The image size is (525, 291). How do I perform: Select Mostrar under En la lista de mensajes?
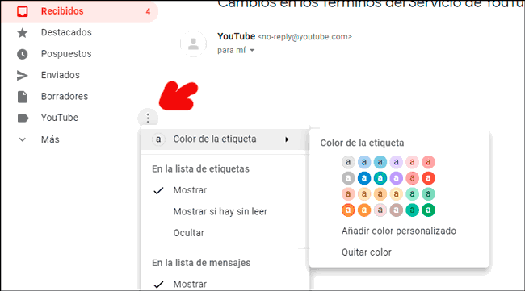coord(190,285)
